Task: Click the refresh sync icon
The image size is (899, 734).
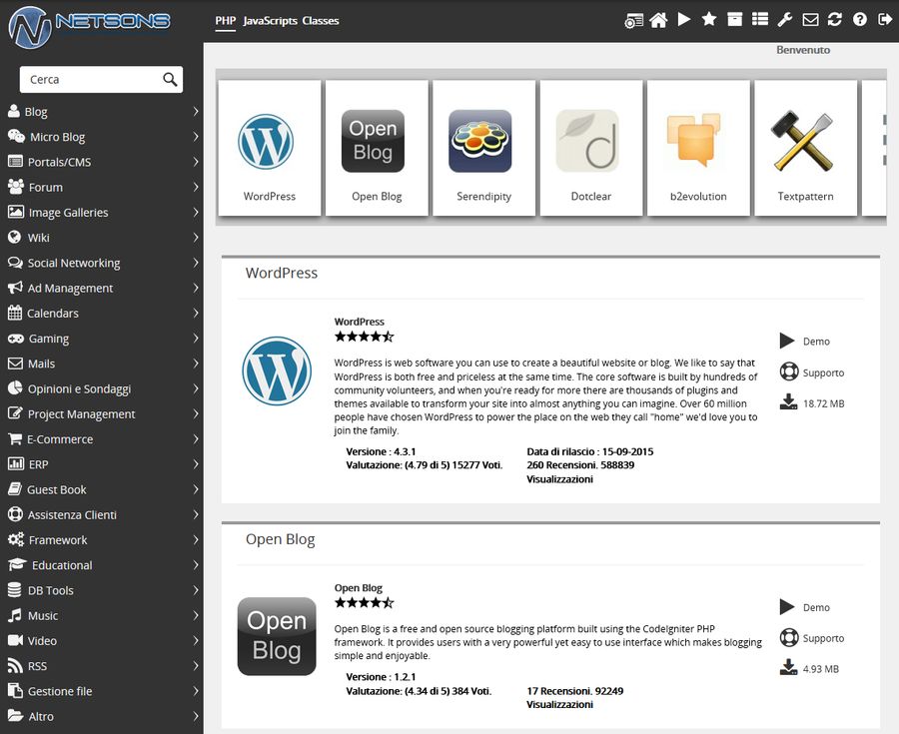Action: pyautogui.click(x=835, y=20)
